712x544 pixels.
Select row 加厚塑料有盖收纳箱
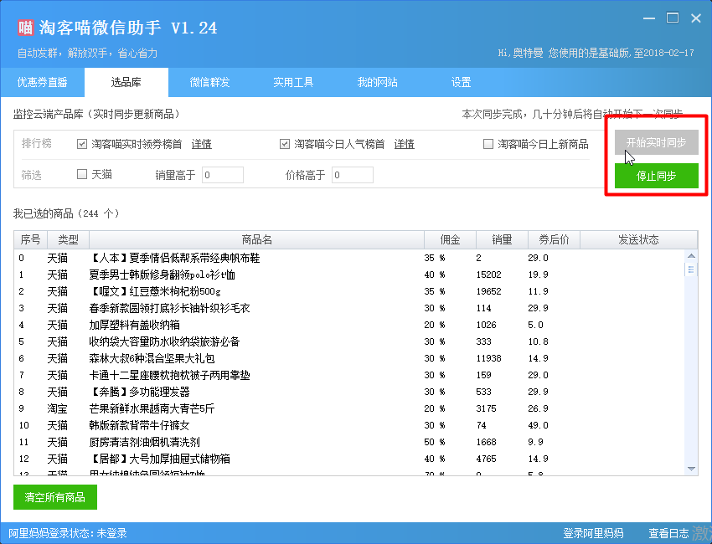tap(349, 325)
